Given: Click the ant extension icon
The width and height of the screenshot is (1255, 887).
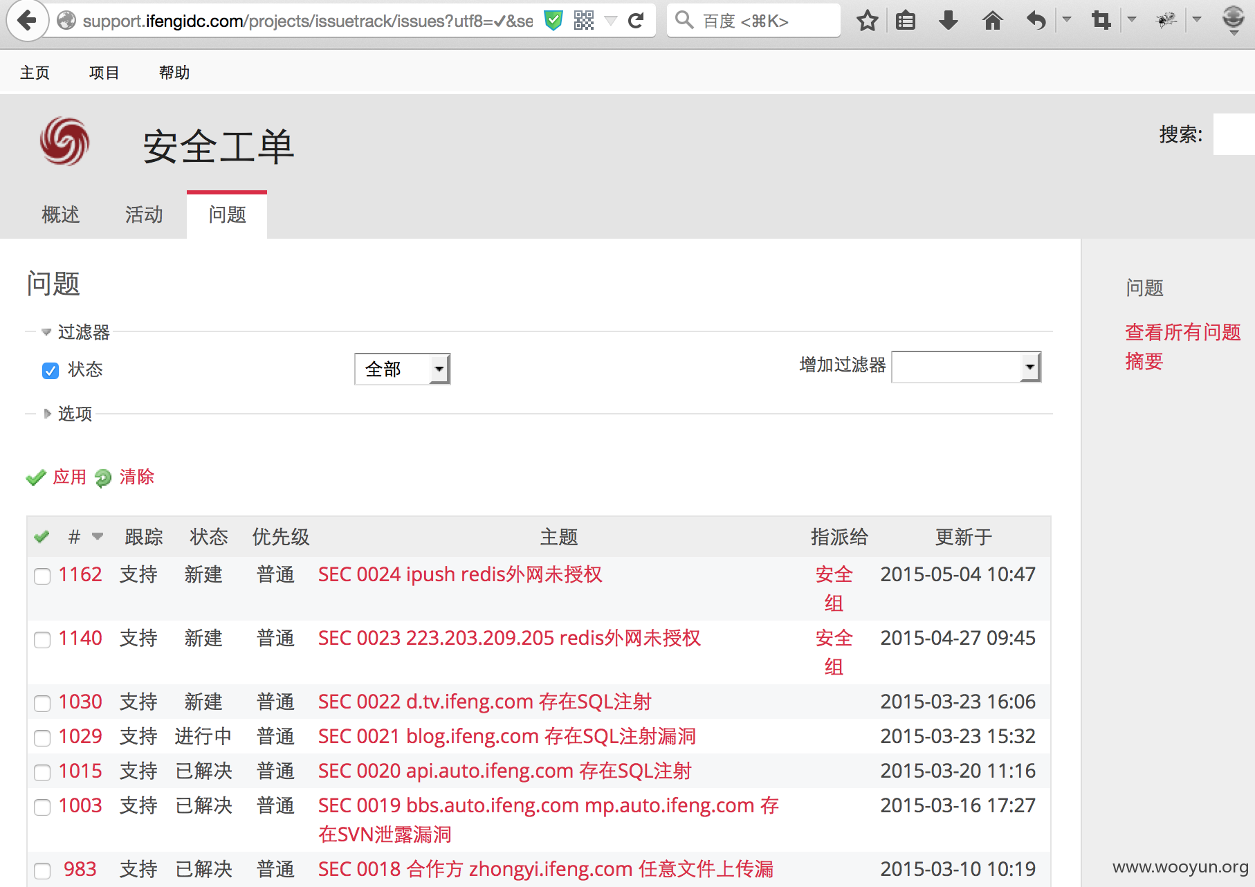Looking at the screenshot, I should [x=1166, y=21].
